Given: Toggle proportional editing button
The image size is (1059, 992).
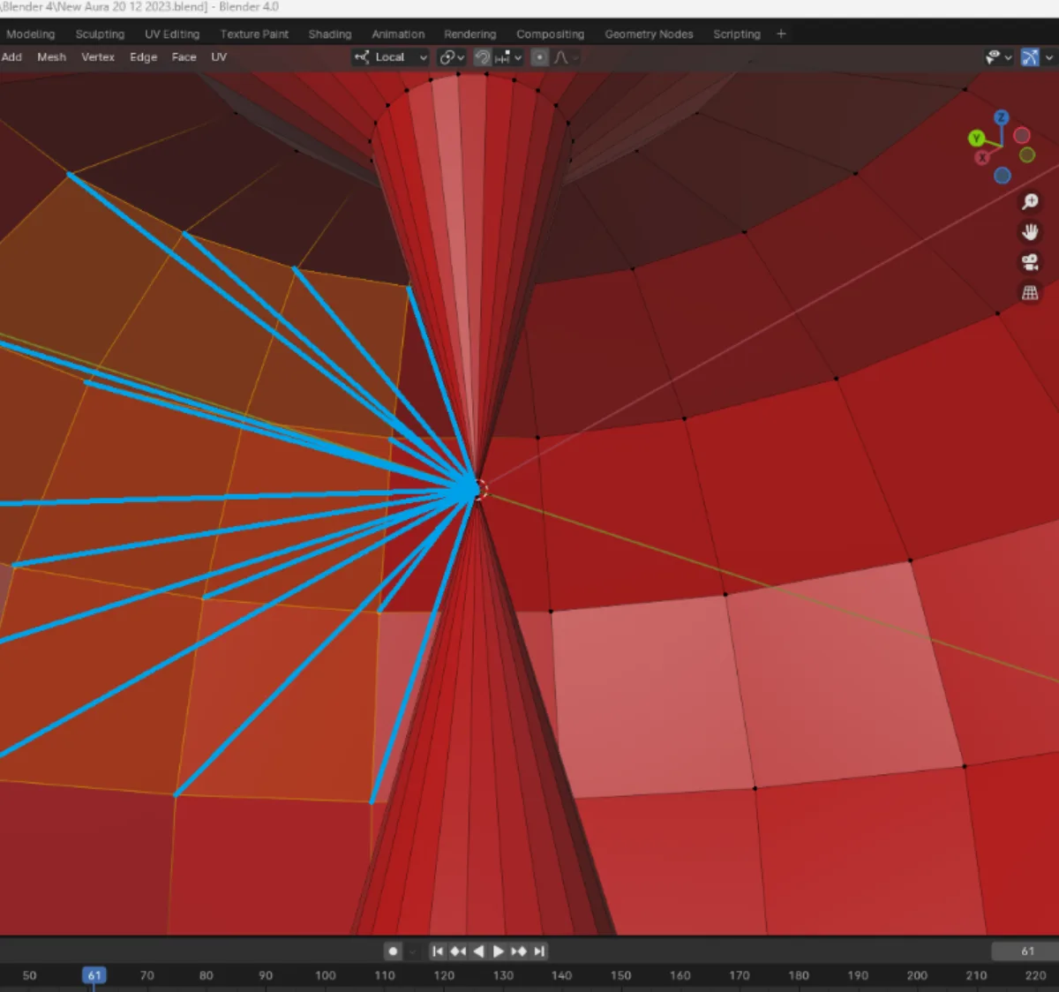Looking at the screenshot, I should (539, 57).
